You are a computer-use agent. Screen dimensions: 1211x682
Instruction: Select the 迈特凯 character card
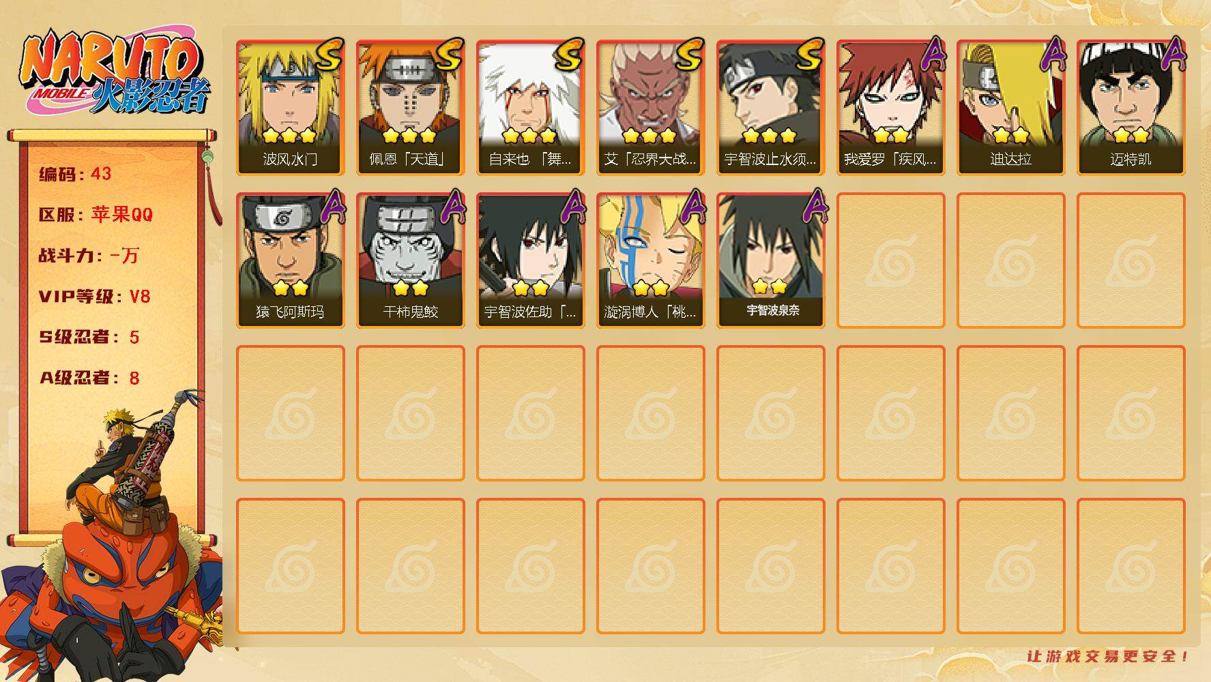[1130, 108]
